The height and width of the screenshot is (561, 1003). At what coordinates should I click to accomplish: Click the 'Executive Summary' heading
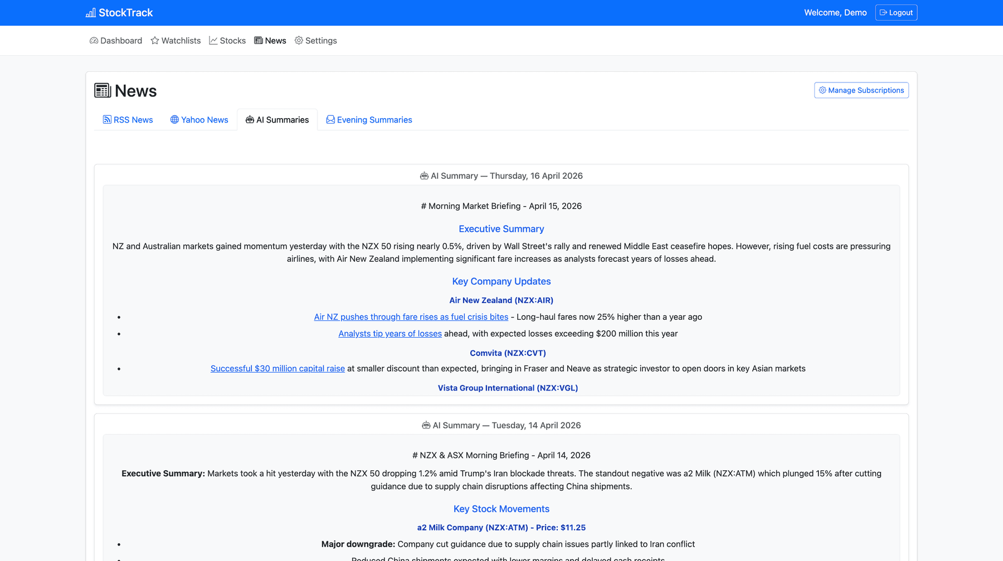[x=501, y=229]
